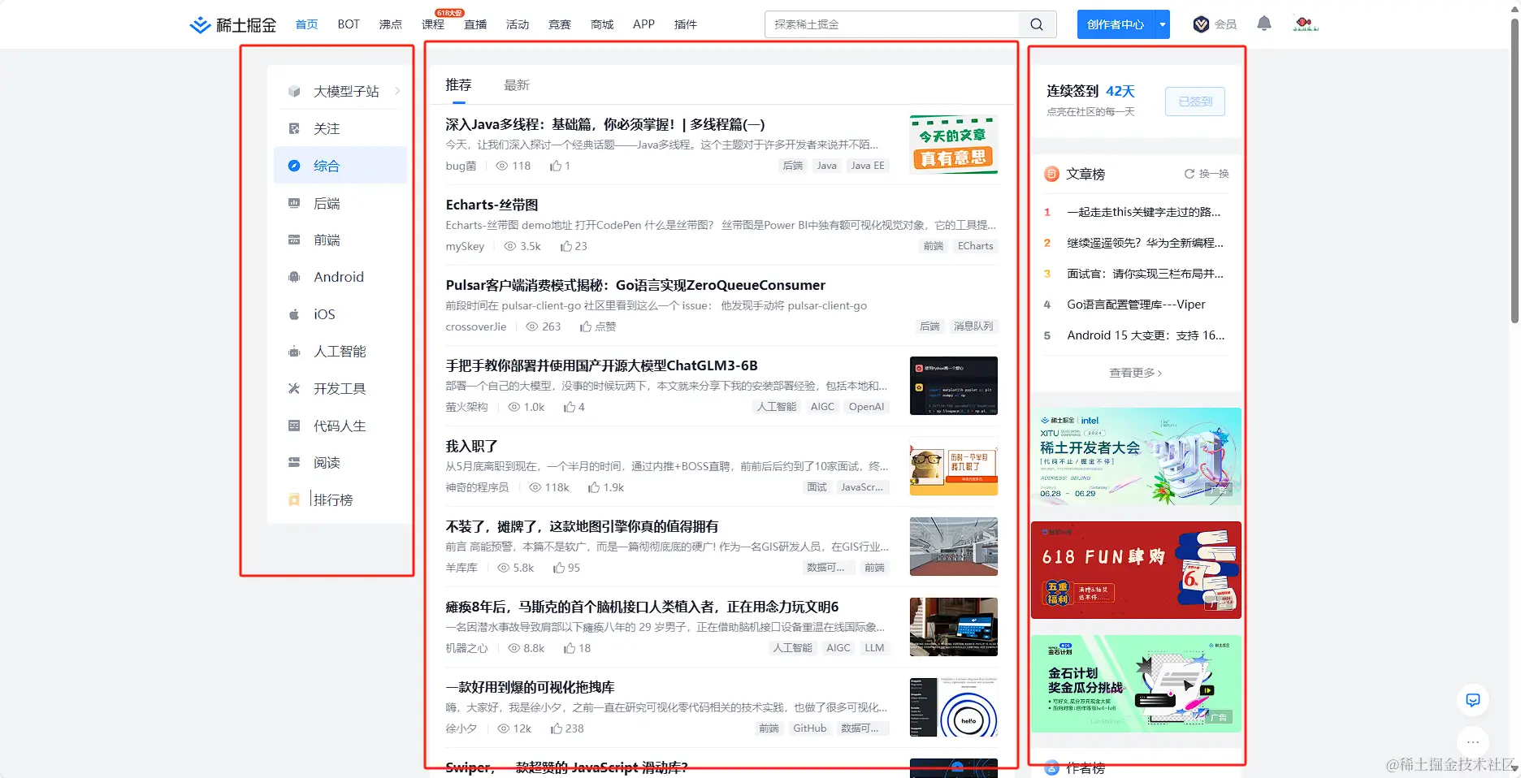Screen dimensions: 1521x778
Task: Click the search magnifier icon
Action: (x=1037, y=24)
